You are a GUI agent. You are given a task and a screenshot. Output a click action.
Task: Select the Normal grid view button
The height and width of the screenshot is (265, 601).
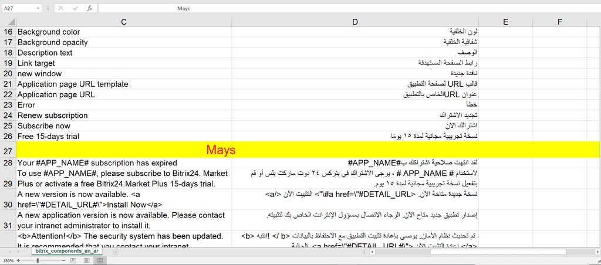[x=100, y=260]
